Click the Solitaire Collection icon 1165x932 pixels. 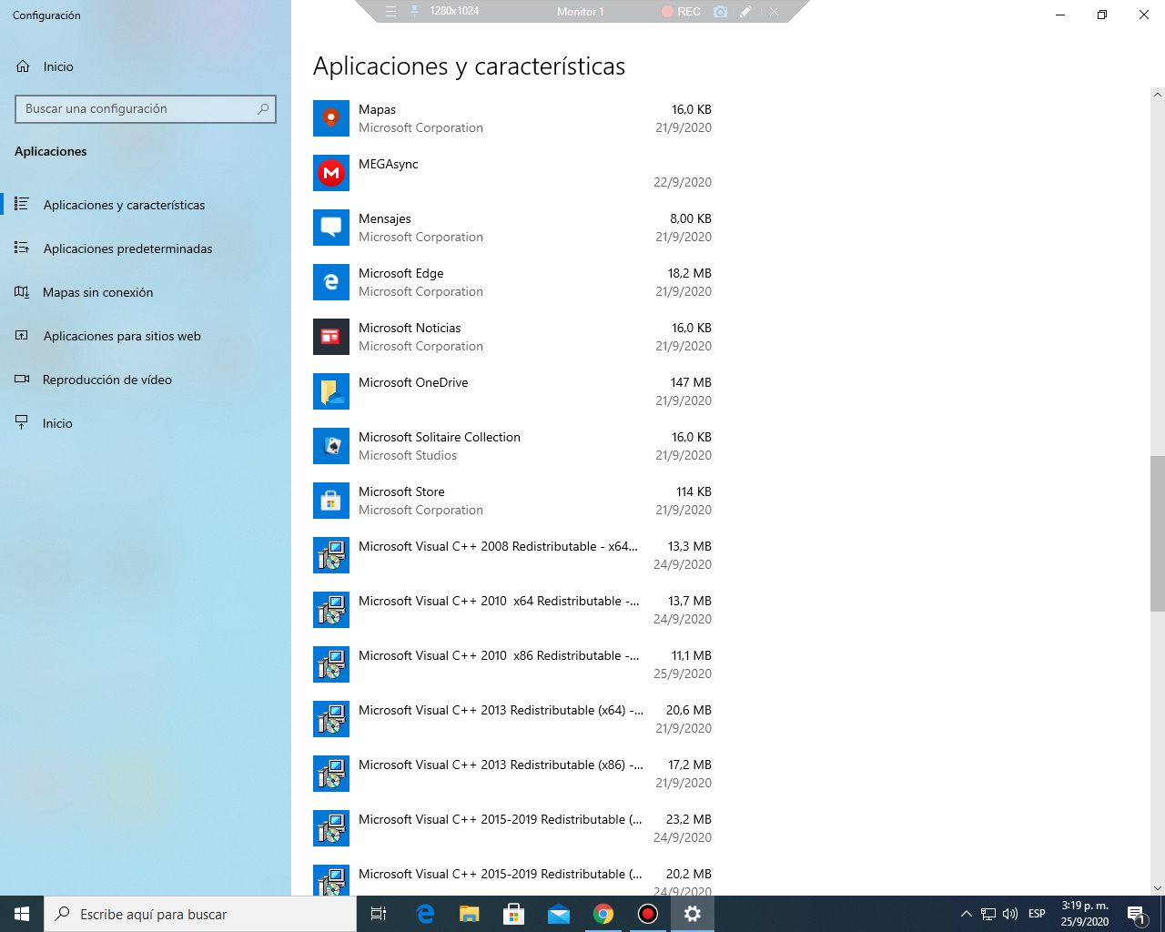coord(331,446)
